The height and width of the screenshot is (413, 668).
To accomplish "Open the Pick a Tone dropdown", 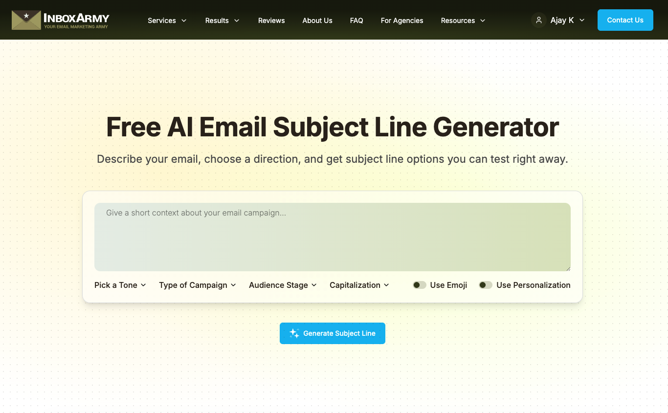I will (120, 285).
